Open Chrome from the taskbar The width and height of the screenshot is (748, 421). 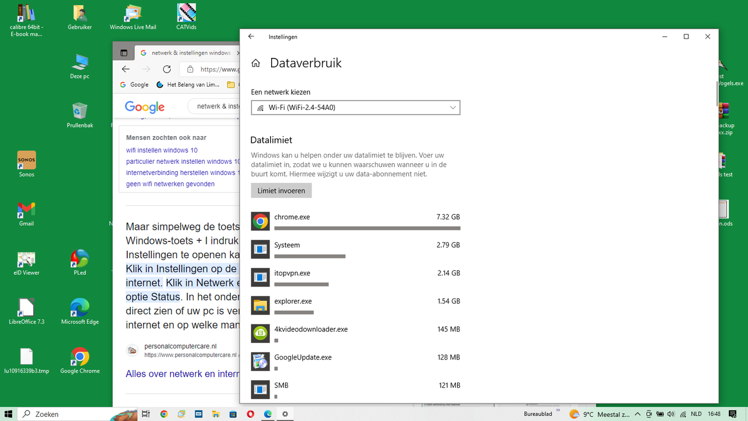(164, 414)
